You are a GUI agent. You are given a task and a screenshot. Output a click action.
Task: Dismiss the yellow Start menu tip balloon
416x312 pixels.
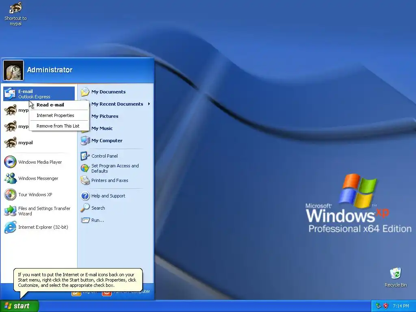[78, 280]
